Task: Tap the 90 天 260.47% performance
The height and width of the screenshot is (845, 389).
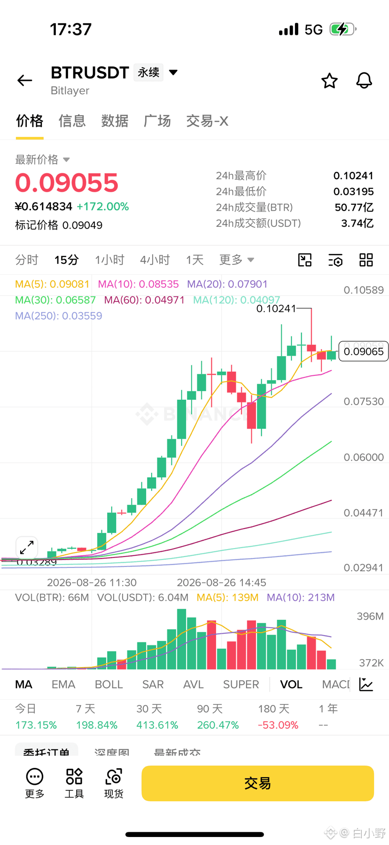Action: [218, 717]
